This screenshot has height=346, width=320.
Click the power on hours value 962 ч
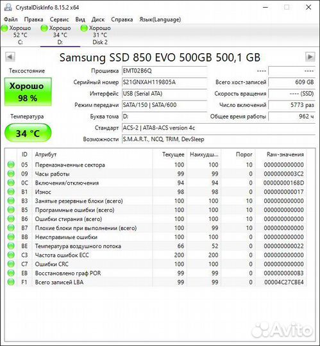[292, 117]
